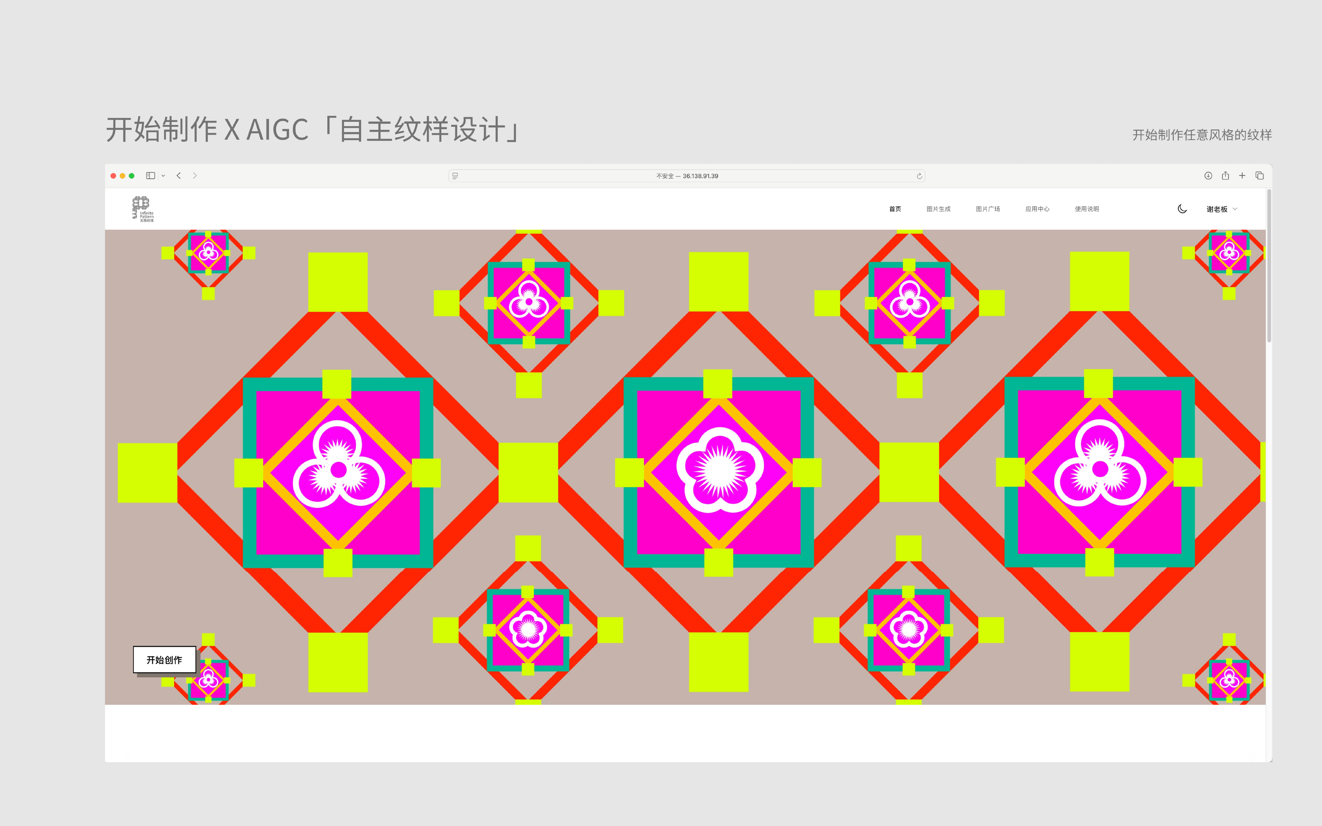Click the Infinite Pattern logo
Image resolution: width=1322 pixels, height=826 pixels.
pyautogui.click(x=143, y=209)
